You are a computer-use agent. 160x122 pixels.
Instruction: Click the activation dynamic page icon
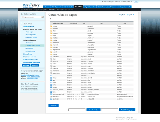(x=51, y=57)
